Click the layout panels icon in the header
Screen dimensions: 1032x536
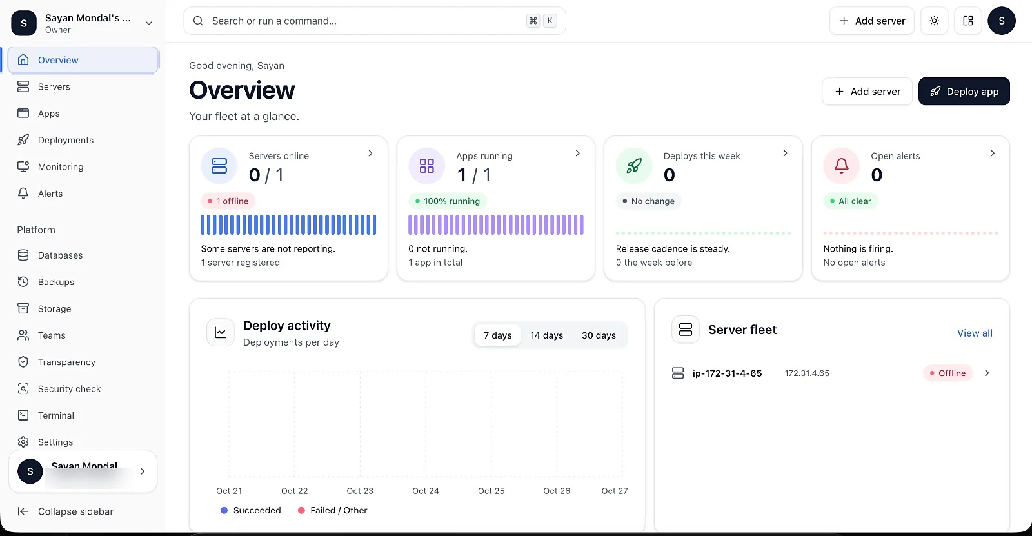[x=968, y=21]
